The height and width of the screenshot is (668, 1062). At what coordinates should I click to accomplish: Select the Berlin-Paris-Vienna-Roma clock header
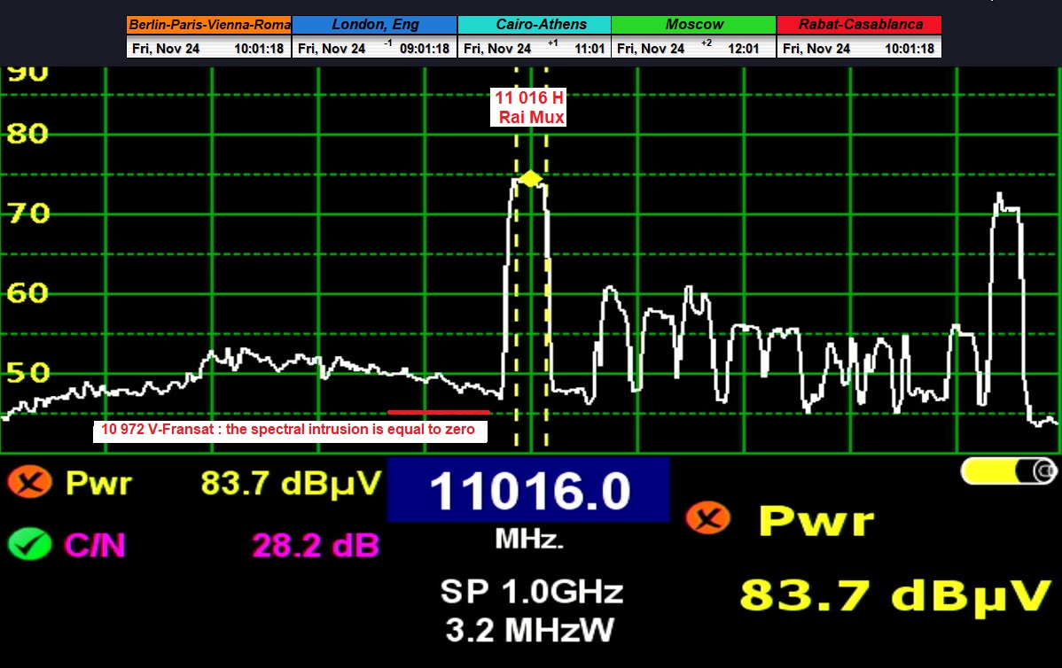pyautogui.click(x=208, y=25)
